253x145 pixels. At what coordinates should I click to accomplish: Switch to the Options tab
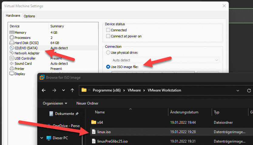click(x=29, y=16)
